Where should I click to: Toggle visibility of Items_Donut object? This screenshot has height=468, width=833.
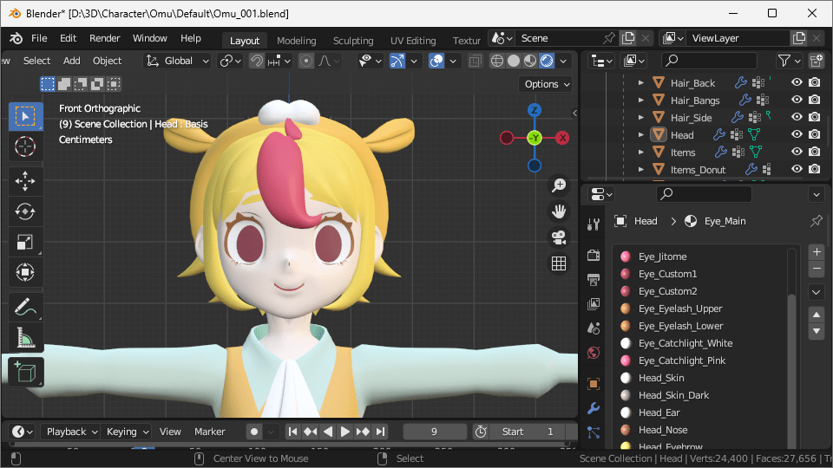(x=797, y=170)
